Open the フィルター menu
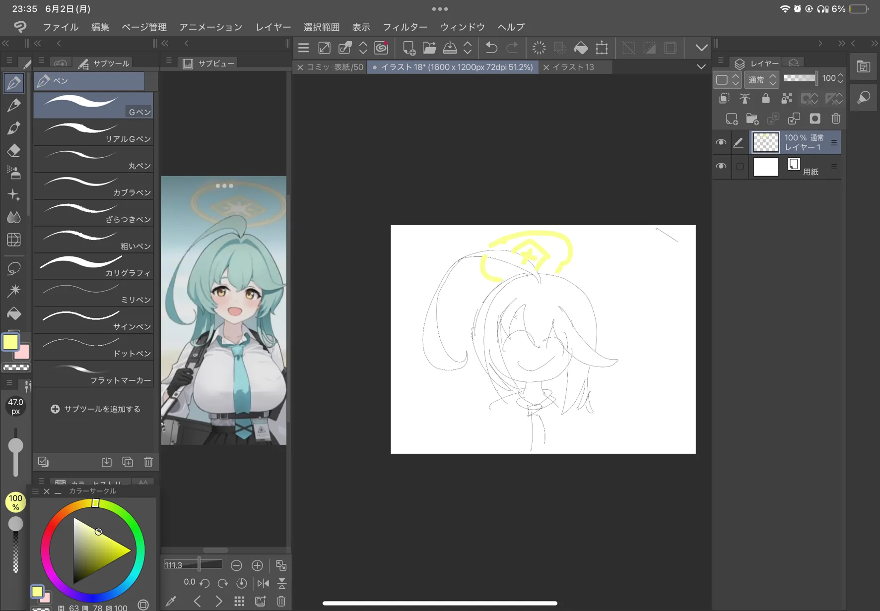880x611 pixels. point(405,27)
